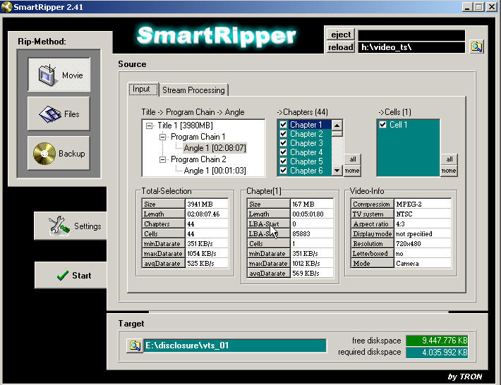Image resolution: width=501 pixels, height=385 pixels.
Task: Click chapters list scroll-up arrow
Action: point(337,125)
